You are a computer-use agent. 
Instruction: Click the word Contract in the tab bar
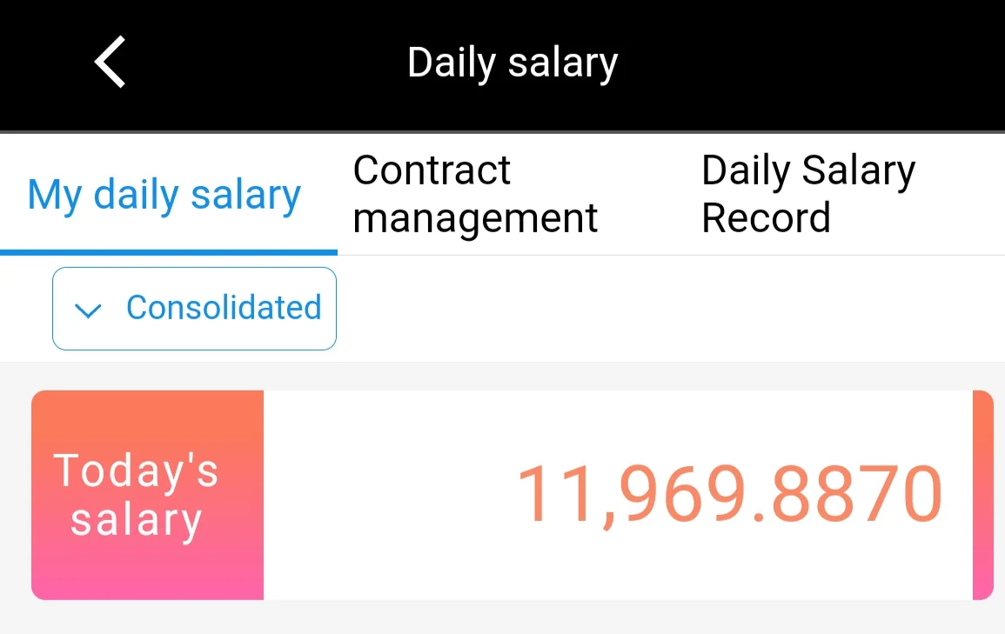(x=432, y=170)
